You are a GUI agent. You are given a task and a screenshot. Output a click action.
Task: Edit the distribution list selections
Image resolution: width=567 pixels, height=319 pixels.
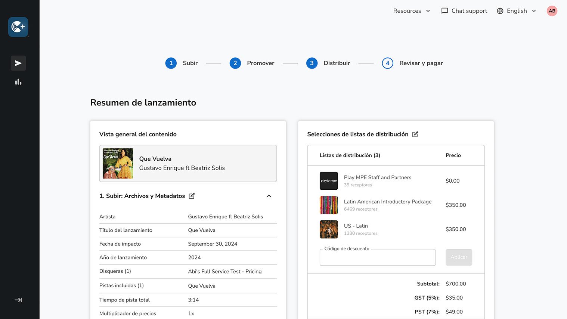click(x=415, y=134)
